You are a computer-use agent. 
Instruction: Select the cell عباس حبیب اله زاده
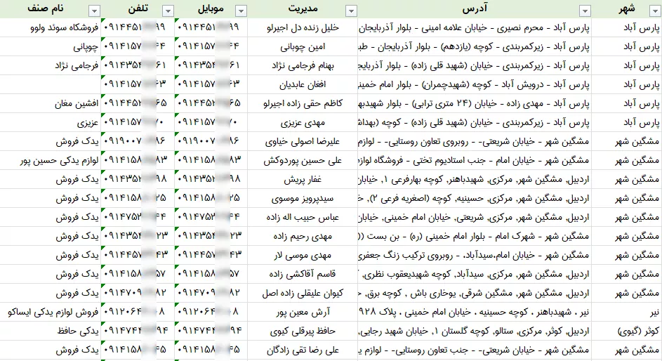tap(303, 218)
